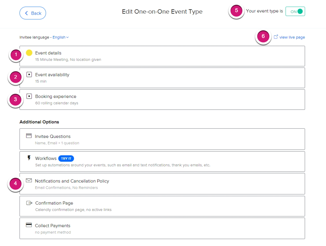Click the 'Additional Options' heading

click(39, 122)
